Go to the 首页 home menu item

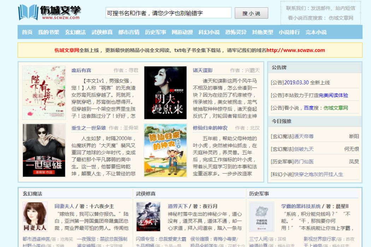(x=27, y=32)
